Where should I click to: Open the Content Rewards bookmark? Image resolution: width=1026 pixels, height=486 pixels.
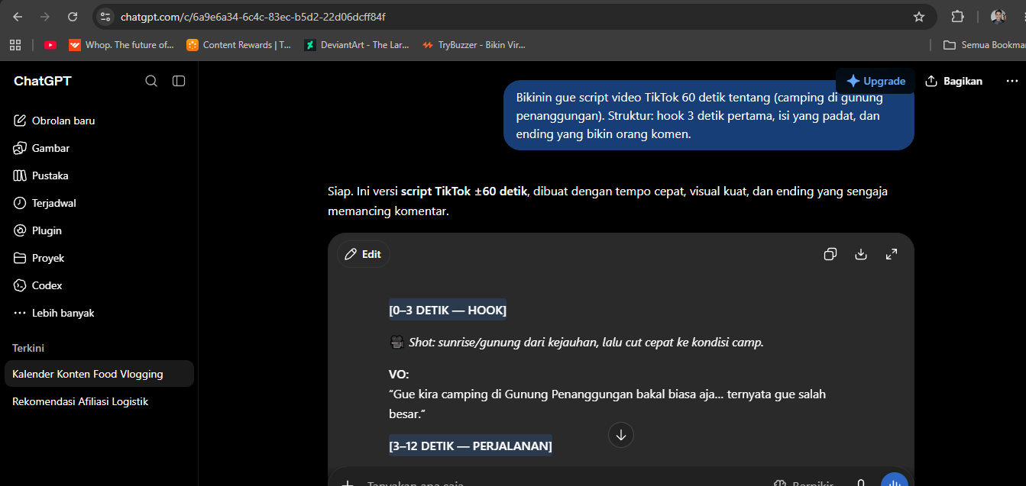239,45
